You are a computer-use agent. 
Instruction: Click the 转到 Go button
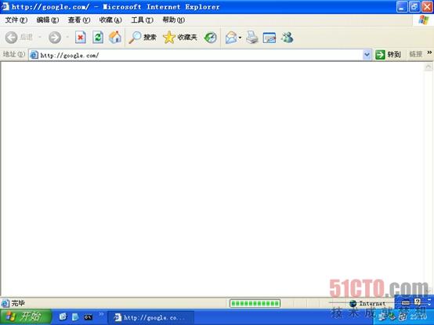point(388,55)
